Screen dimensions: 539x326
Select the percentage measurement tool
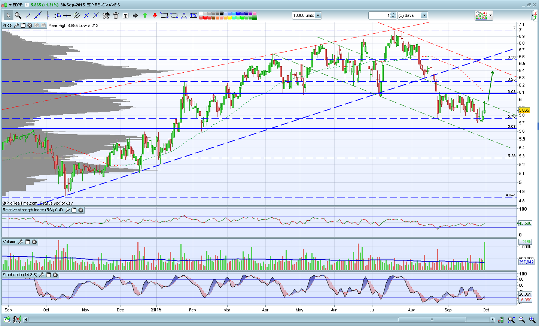194,15
